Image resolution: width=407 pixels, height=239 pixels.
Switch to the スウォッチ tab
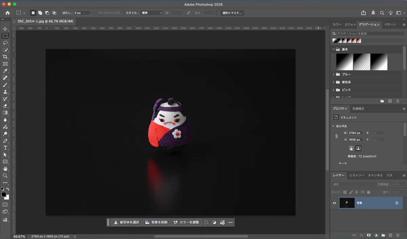pos(350,24)
